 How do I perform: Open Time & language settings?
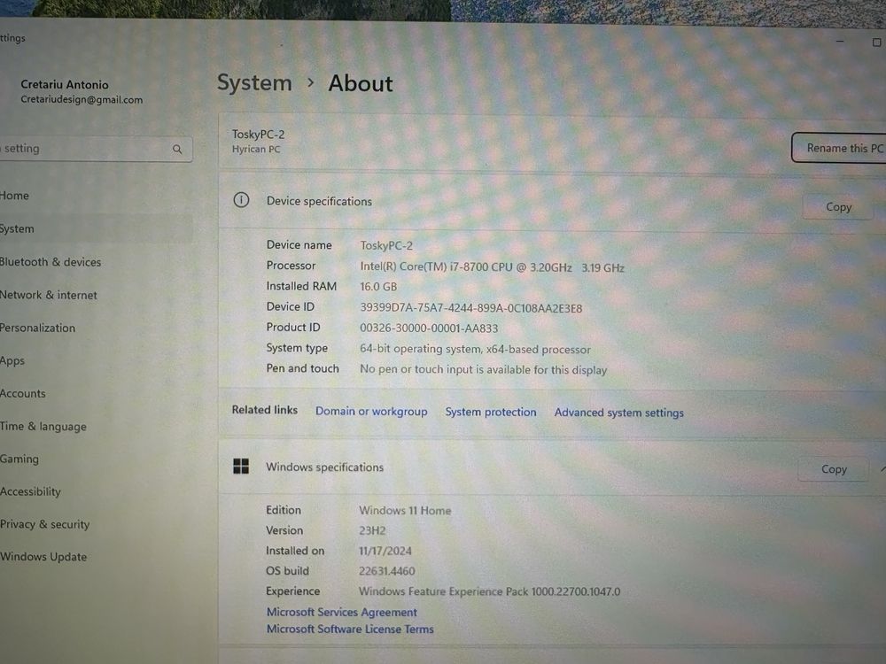click(43, 427)
